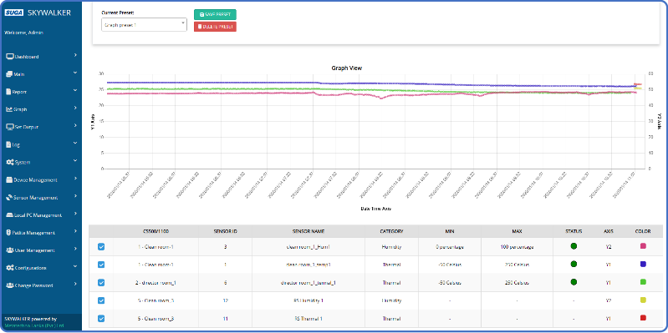Uncheck the clean room_1_Hum1 sensor checkbox
Image resolution: width=668 pixels, height=333 pixels.
(101, 247)
